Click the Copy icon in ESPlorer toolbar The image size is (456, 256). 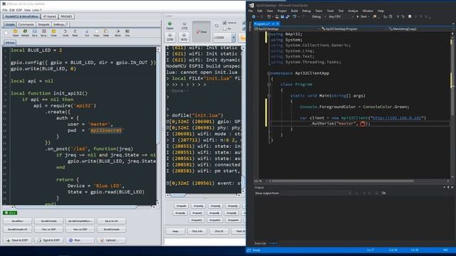96,33
